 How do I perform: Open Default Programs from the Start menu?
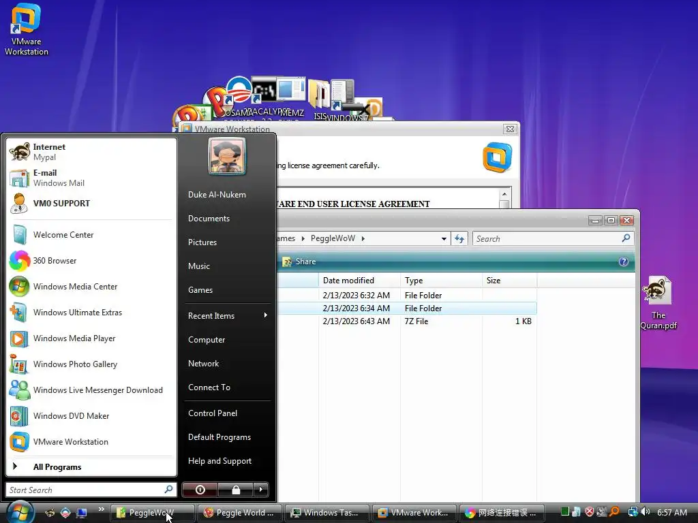(x=227, y=437)
